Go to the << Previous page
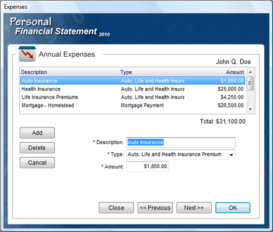 tap(155, 208)
